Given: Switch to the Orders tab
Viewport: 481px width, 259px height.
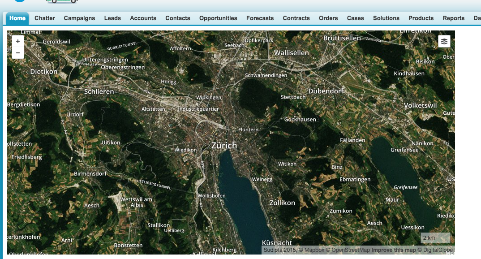Looking at the screenshot, I should click(x=328, y=18).
